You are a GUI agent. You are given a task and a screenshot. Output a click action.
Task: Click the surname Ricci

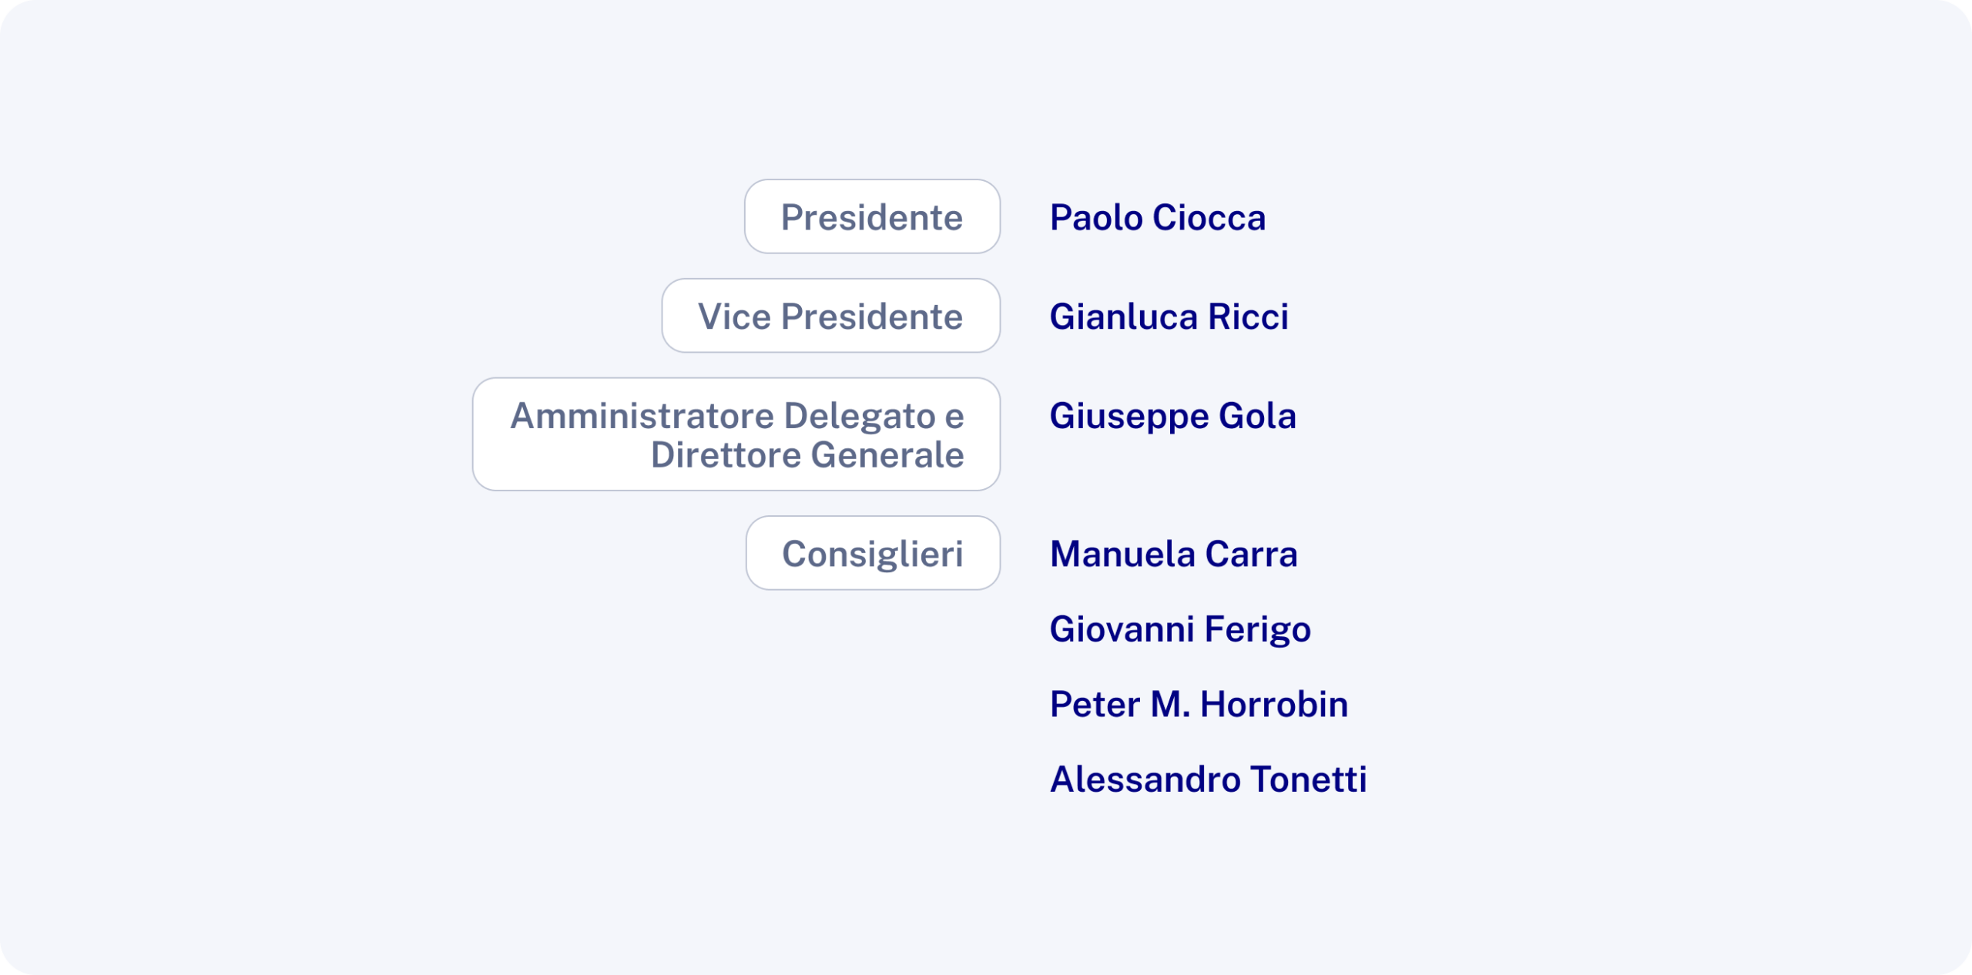coord(1248,317)
